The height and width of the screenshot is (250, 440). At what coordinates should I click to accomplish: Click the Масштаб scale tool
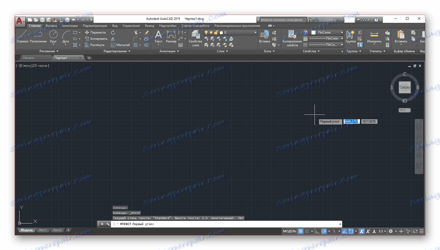(120, 45)
